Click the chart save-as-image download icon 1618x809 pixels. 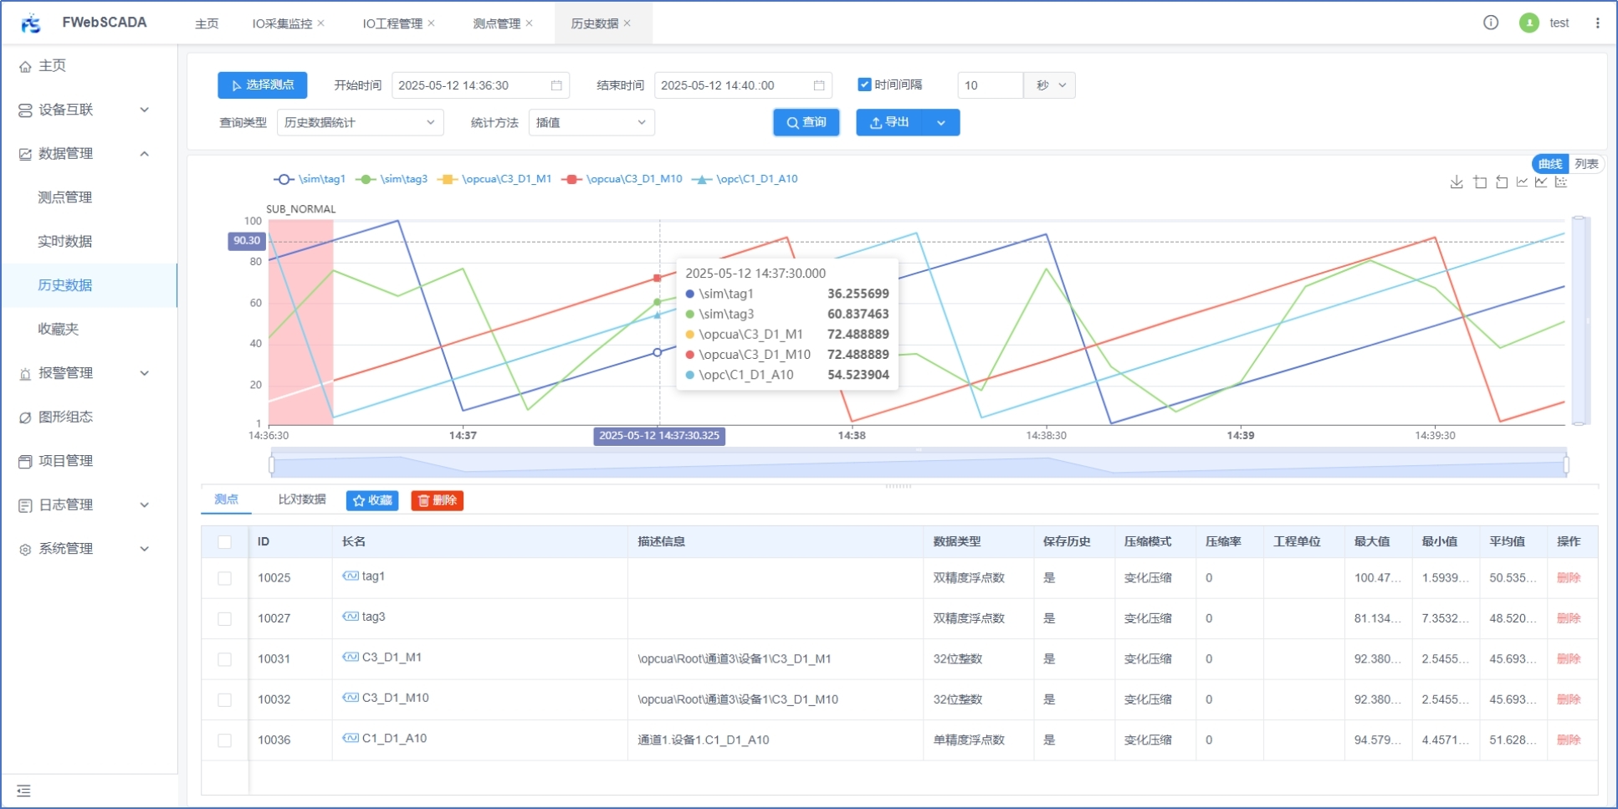click(1457, 182)
